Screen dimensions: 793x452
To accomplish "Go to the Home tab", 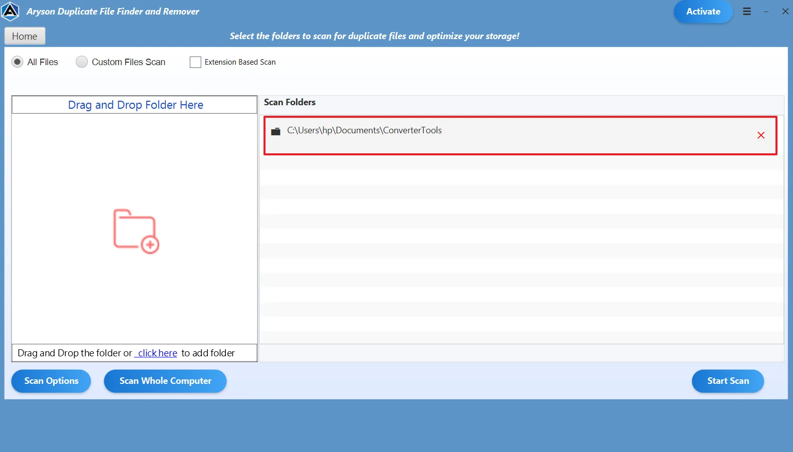I will click(x=25, y=36).
